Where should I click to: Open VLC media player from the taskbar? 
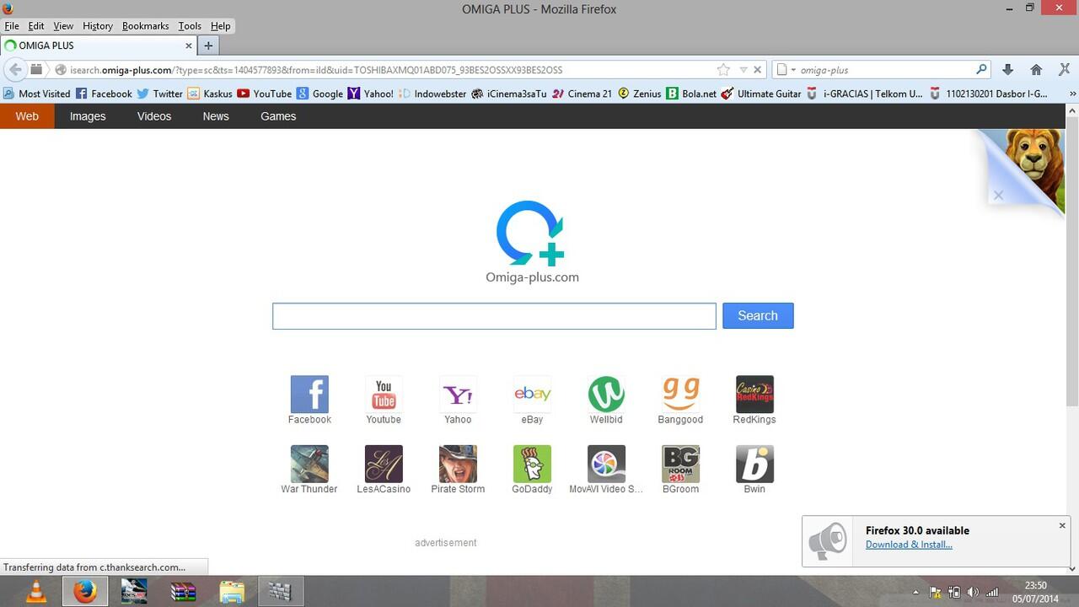point(35,591)
